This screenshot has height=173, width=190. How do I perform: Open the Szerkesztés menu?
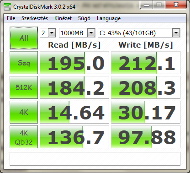35,18
